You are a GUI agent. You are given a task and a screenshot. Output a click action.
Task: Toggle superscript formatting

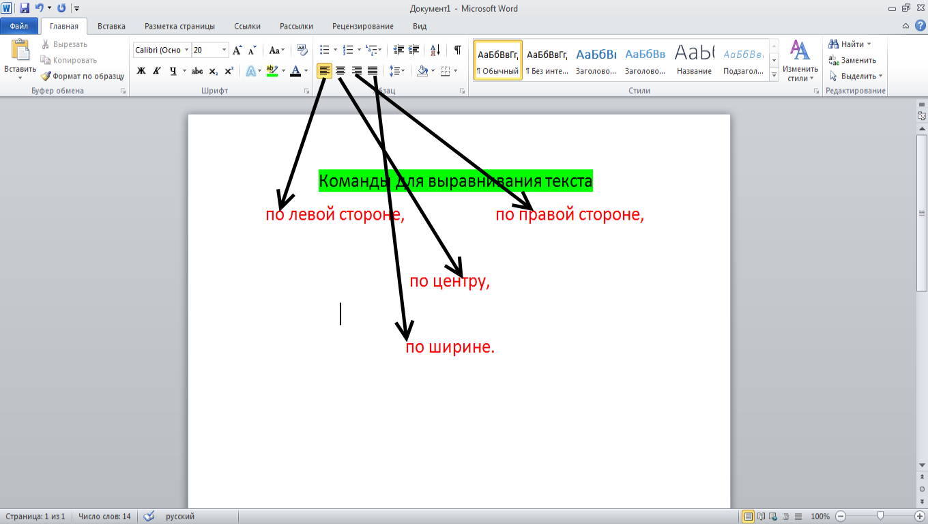(229, 70)
